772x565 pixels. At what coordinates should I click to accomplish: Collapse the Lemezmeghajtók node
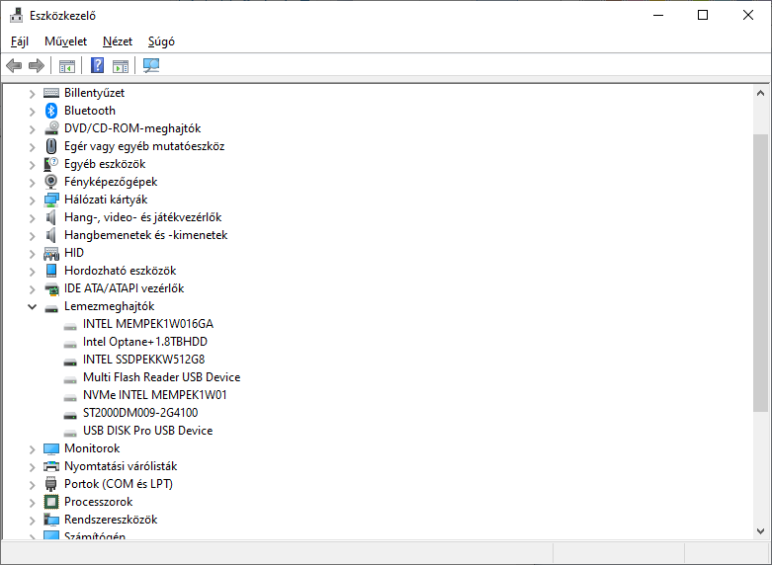point(32,306)
